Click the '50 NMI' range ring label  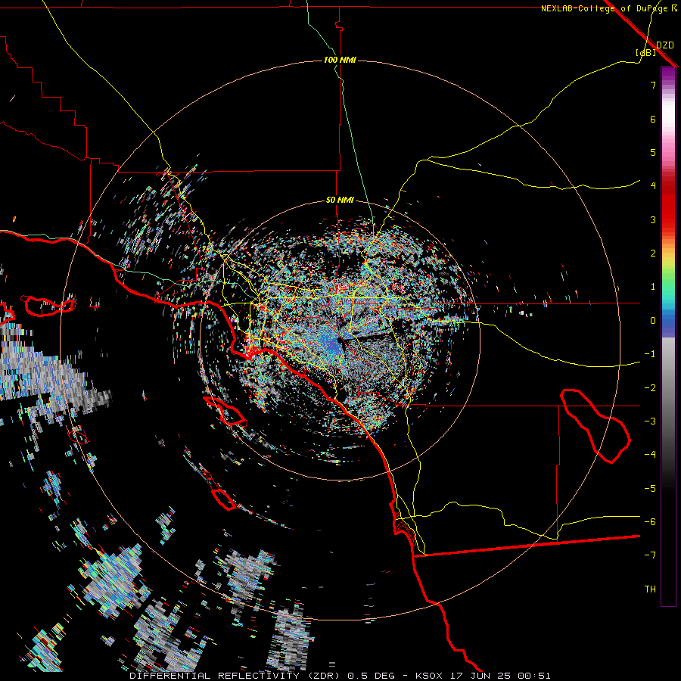click(x=340, y=201)
